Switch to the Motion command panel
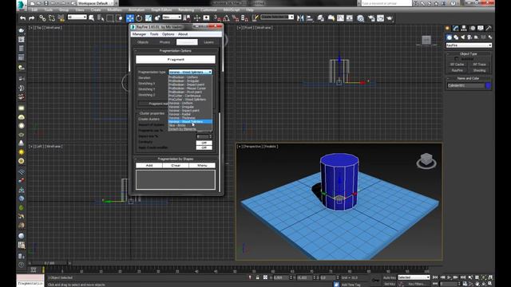This screenshot has height=287, width=511. 472,29
